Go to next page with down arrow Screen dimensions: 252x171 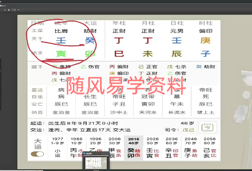coord(9,10)
